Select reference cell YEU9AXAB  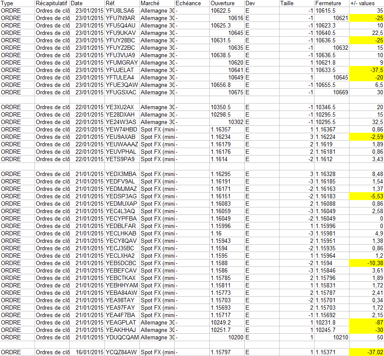(x=122, y=137)
